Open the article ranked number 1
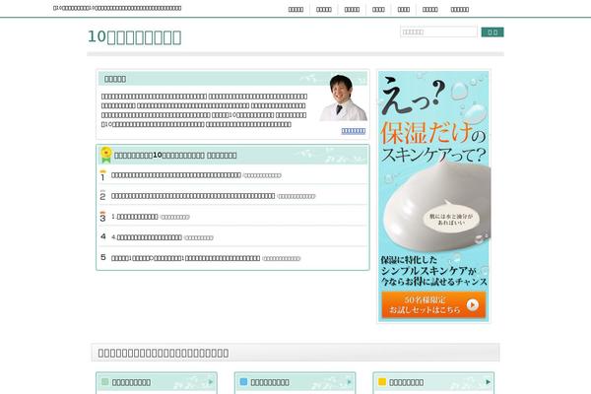 click(176, 175)
